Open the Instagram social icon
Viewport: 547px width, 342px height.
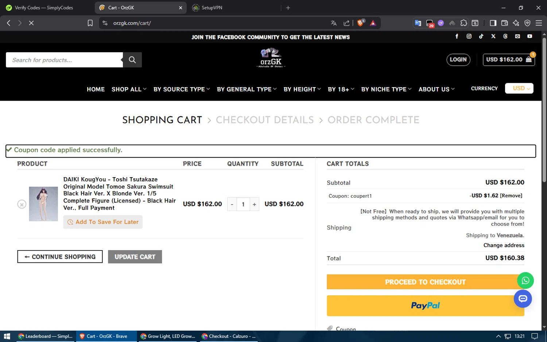tap(469, 36)
